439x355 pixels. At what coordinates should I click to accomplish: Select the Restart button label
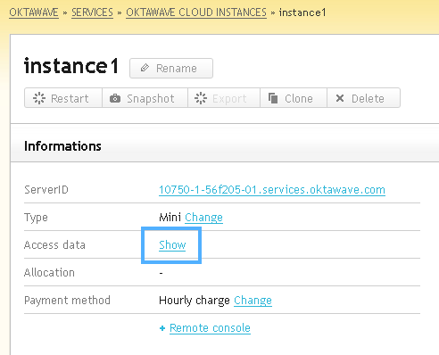70,98
